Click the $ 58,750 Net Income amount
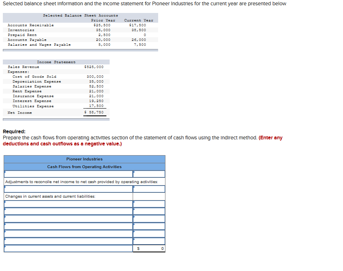 94,112
